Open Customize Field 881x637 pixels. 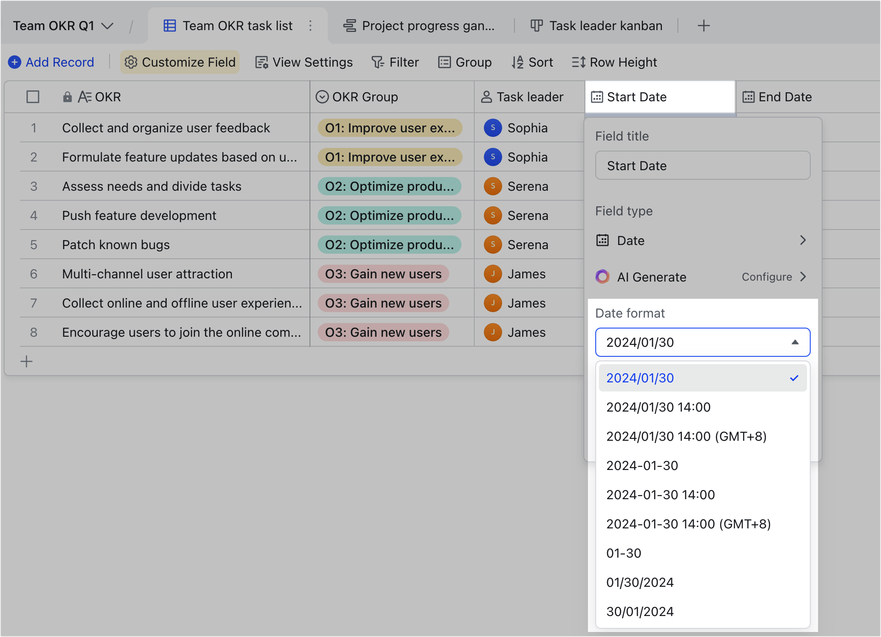(x=180, y=62)
